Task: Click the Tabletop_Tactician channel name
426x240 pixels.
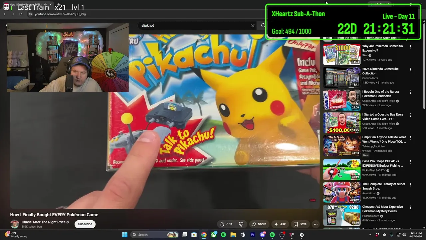Action: tap(373, 146)
